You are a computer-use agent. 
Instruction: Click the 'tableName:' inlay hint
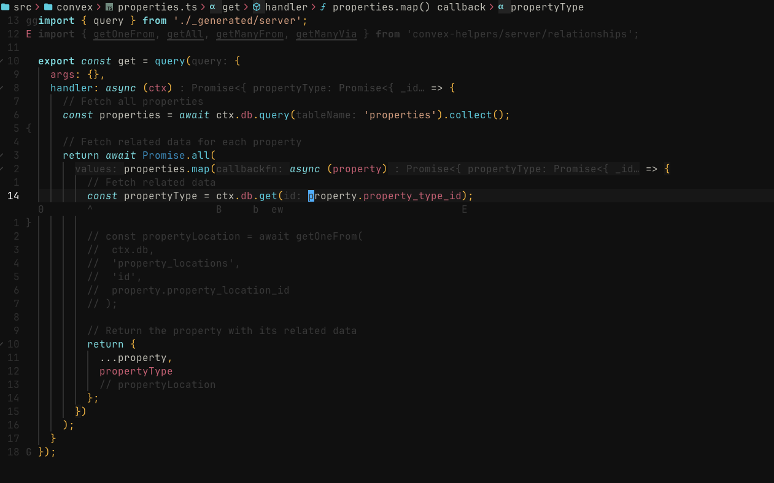click(x=327, y=115)
